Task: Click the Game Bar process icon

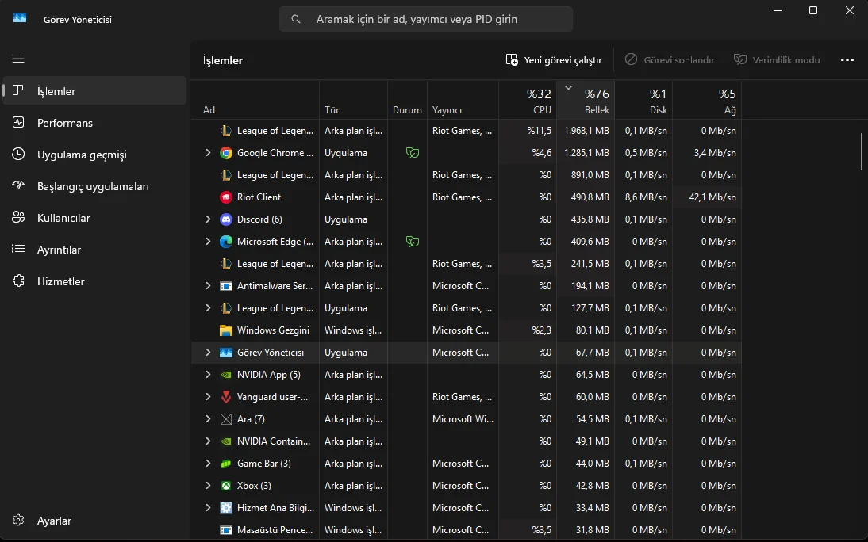Action: click(226, 464)
